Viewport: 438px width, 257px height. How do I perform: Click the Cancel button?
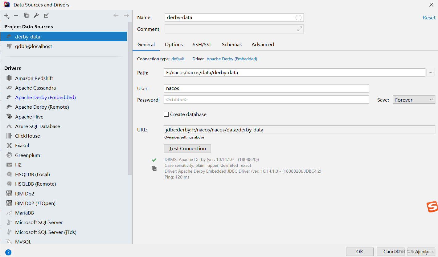[391, 252]
